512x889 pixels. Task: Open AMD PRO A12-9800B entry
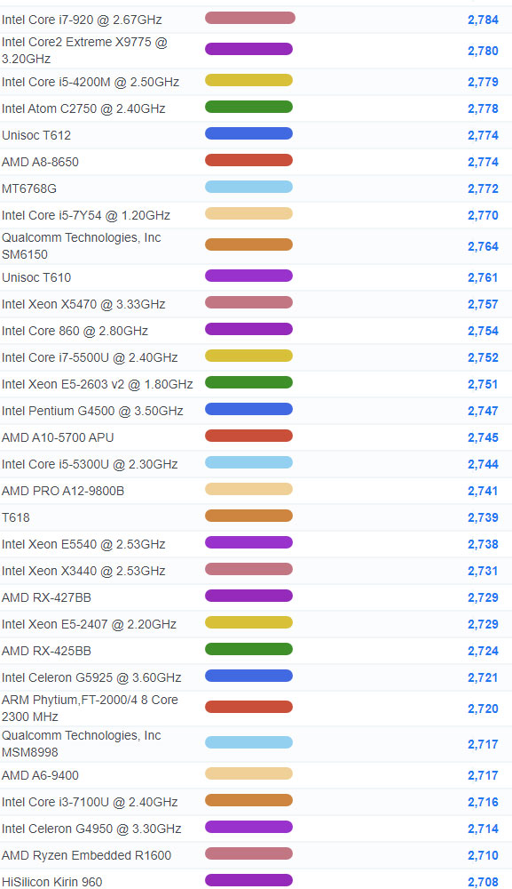pos(63,491)
